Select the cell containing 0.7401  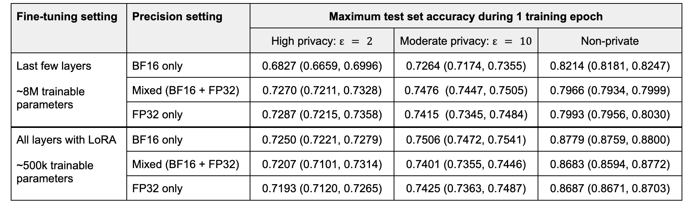point(466,164)
